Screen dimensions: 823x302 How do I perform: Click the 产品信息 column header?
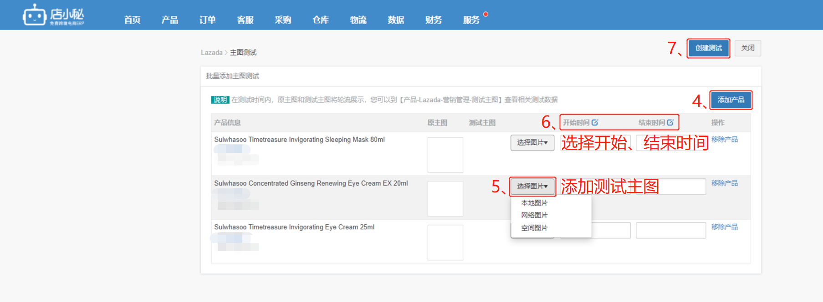click(x=227, y=123)
